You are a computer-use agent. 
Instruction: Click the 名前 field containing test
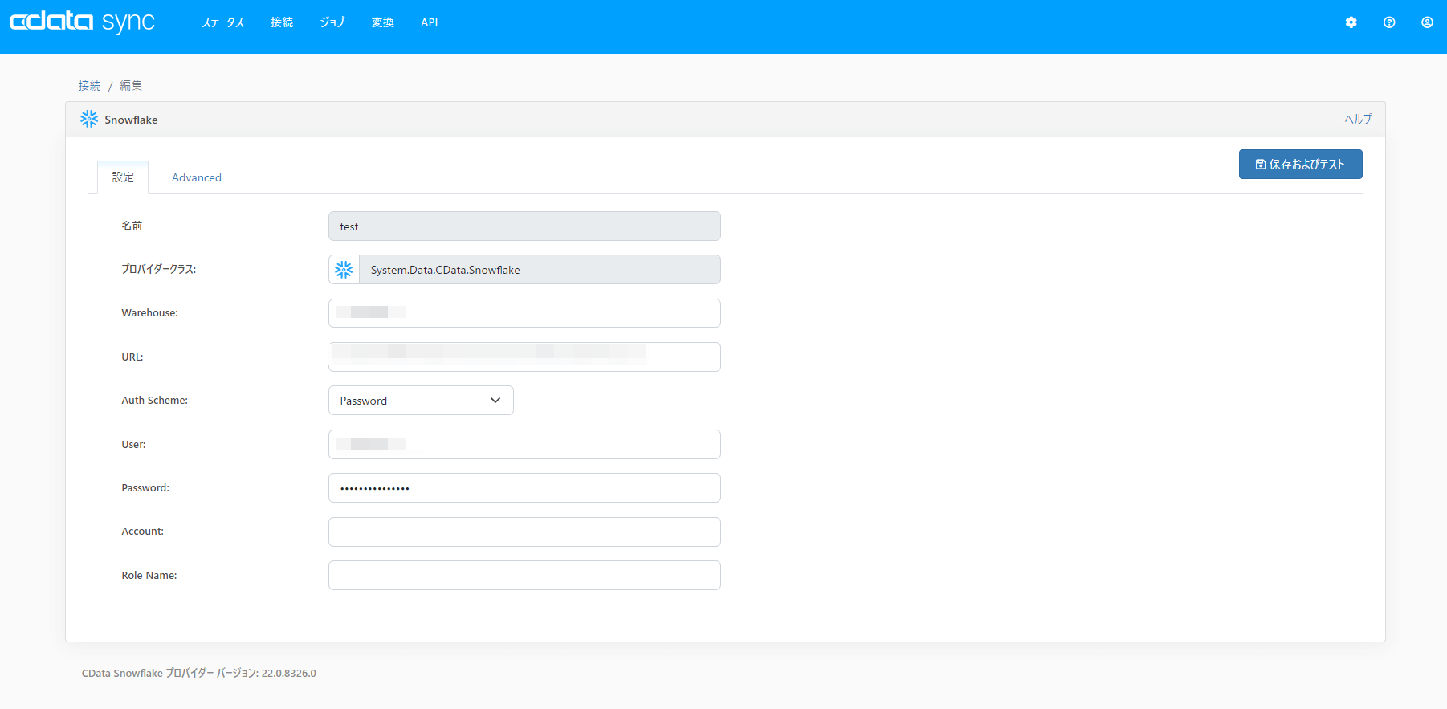point(524,226)
